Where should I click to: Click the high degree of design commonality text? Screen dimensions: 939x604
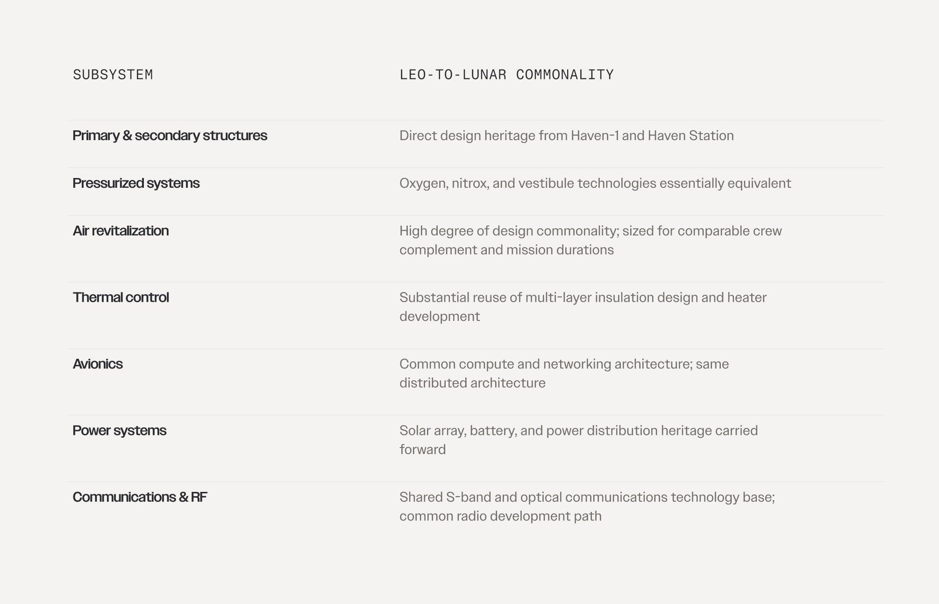coord(590,231)
